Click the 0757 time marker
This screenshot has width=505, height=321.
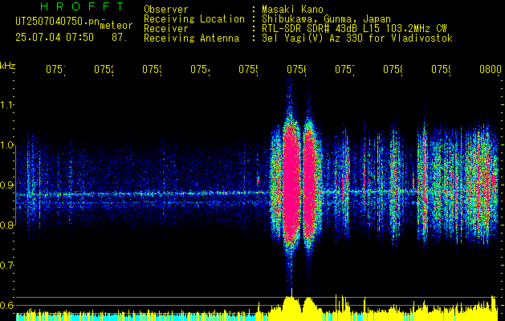click(344, 70)
